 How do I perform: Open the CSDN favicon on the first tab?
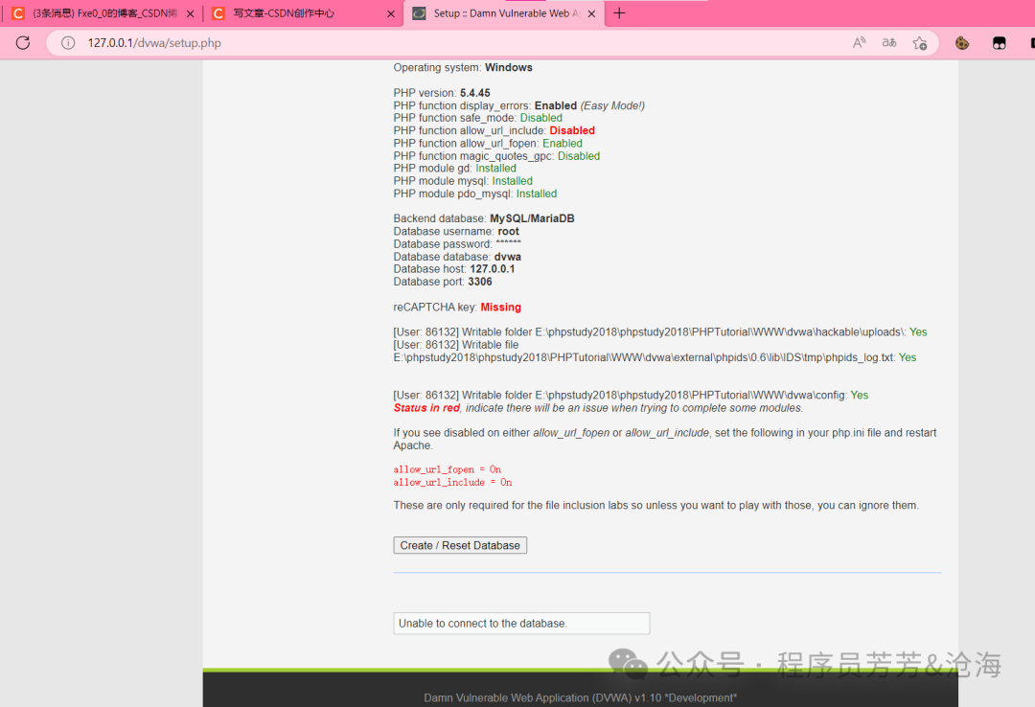coord(18,13)
